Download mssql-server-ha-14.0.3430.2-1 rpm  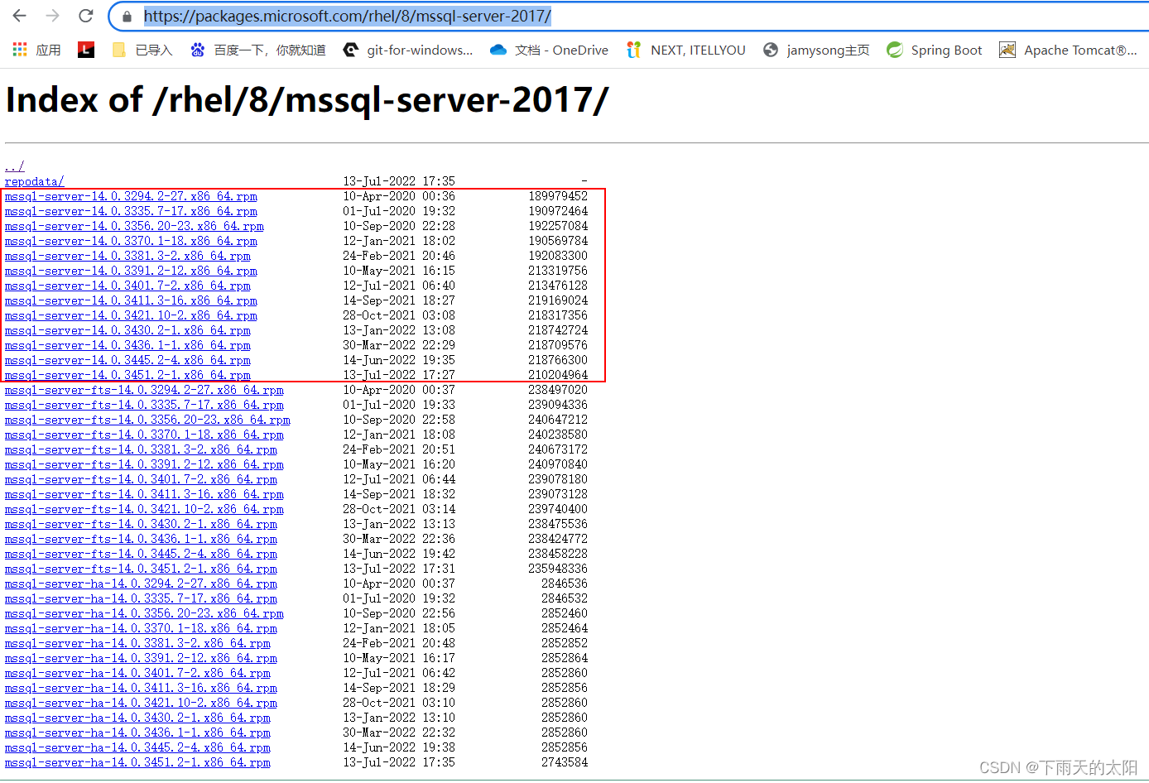click(137, 718)
